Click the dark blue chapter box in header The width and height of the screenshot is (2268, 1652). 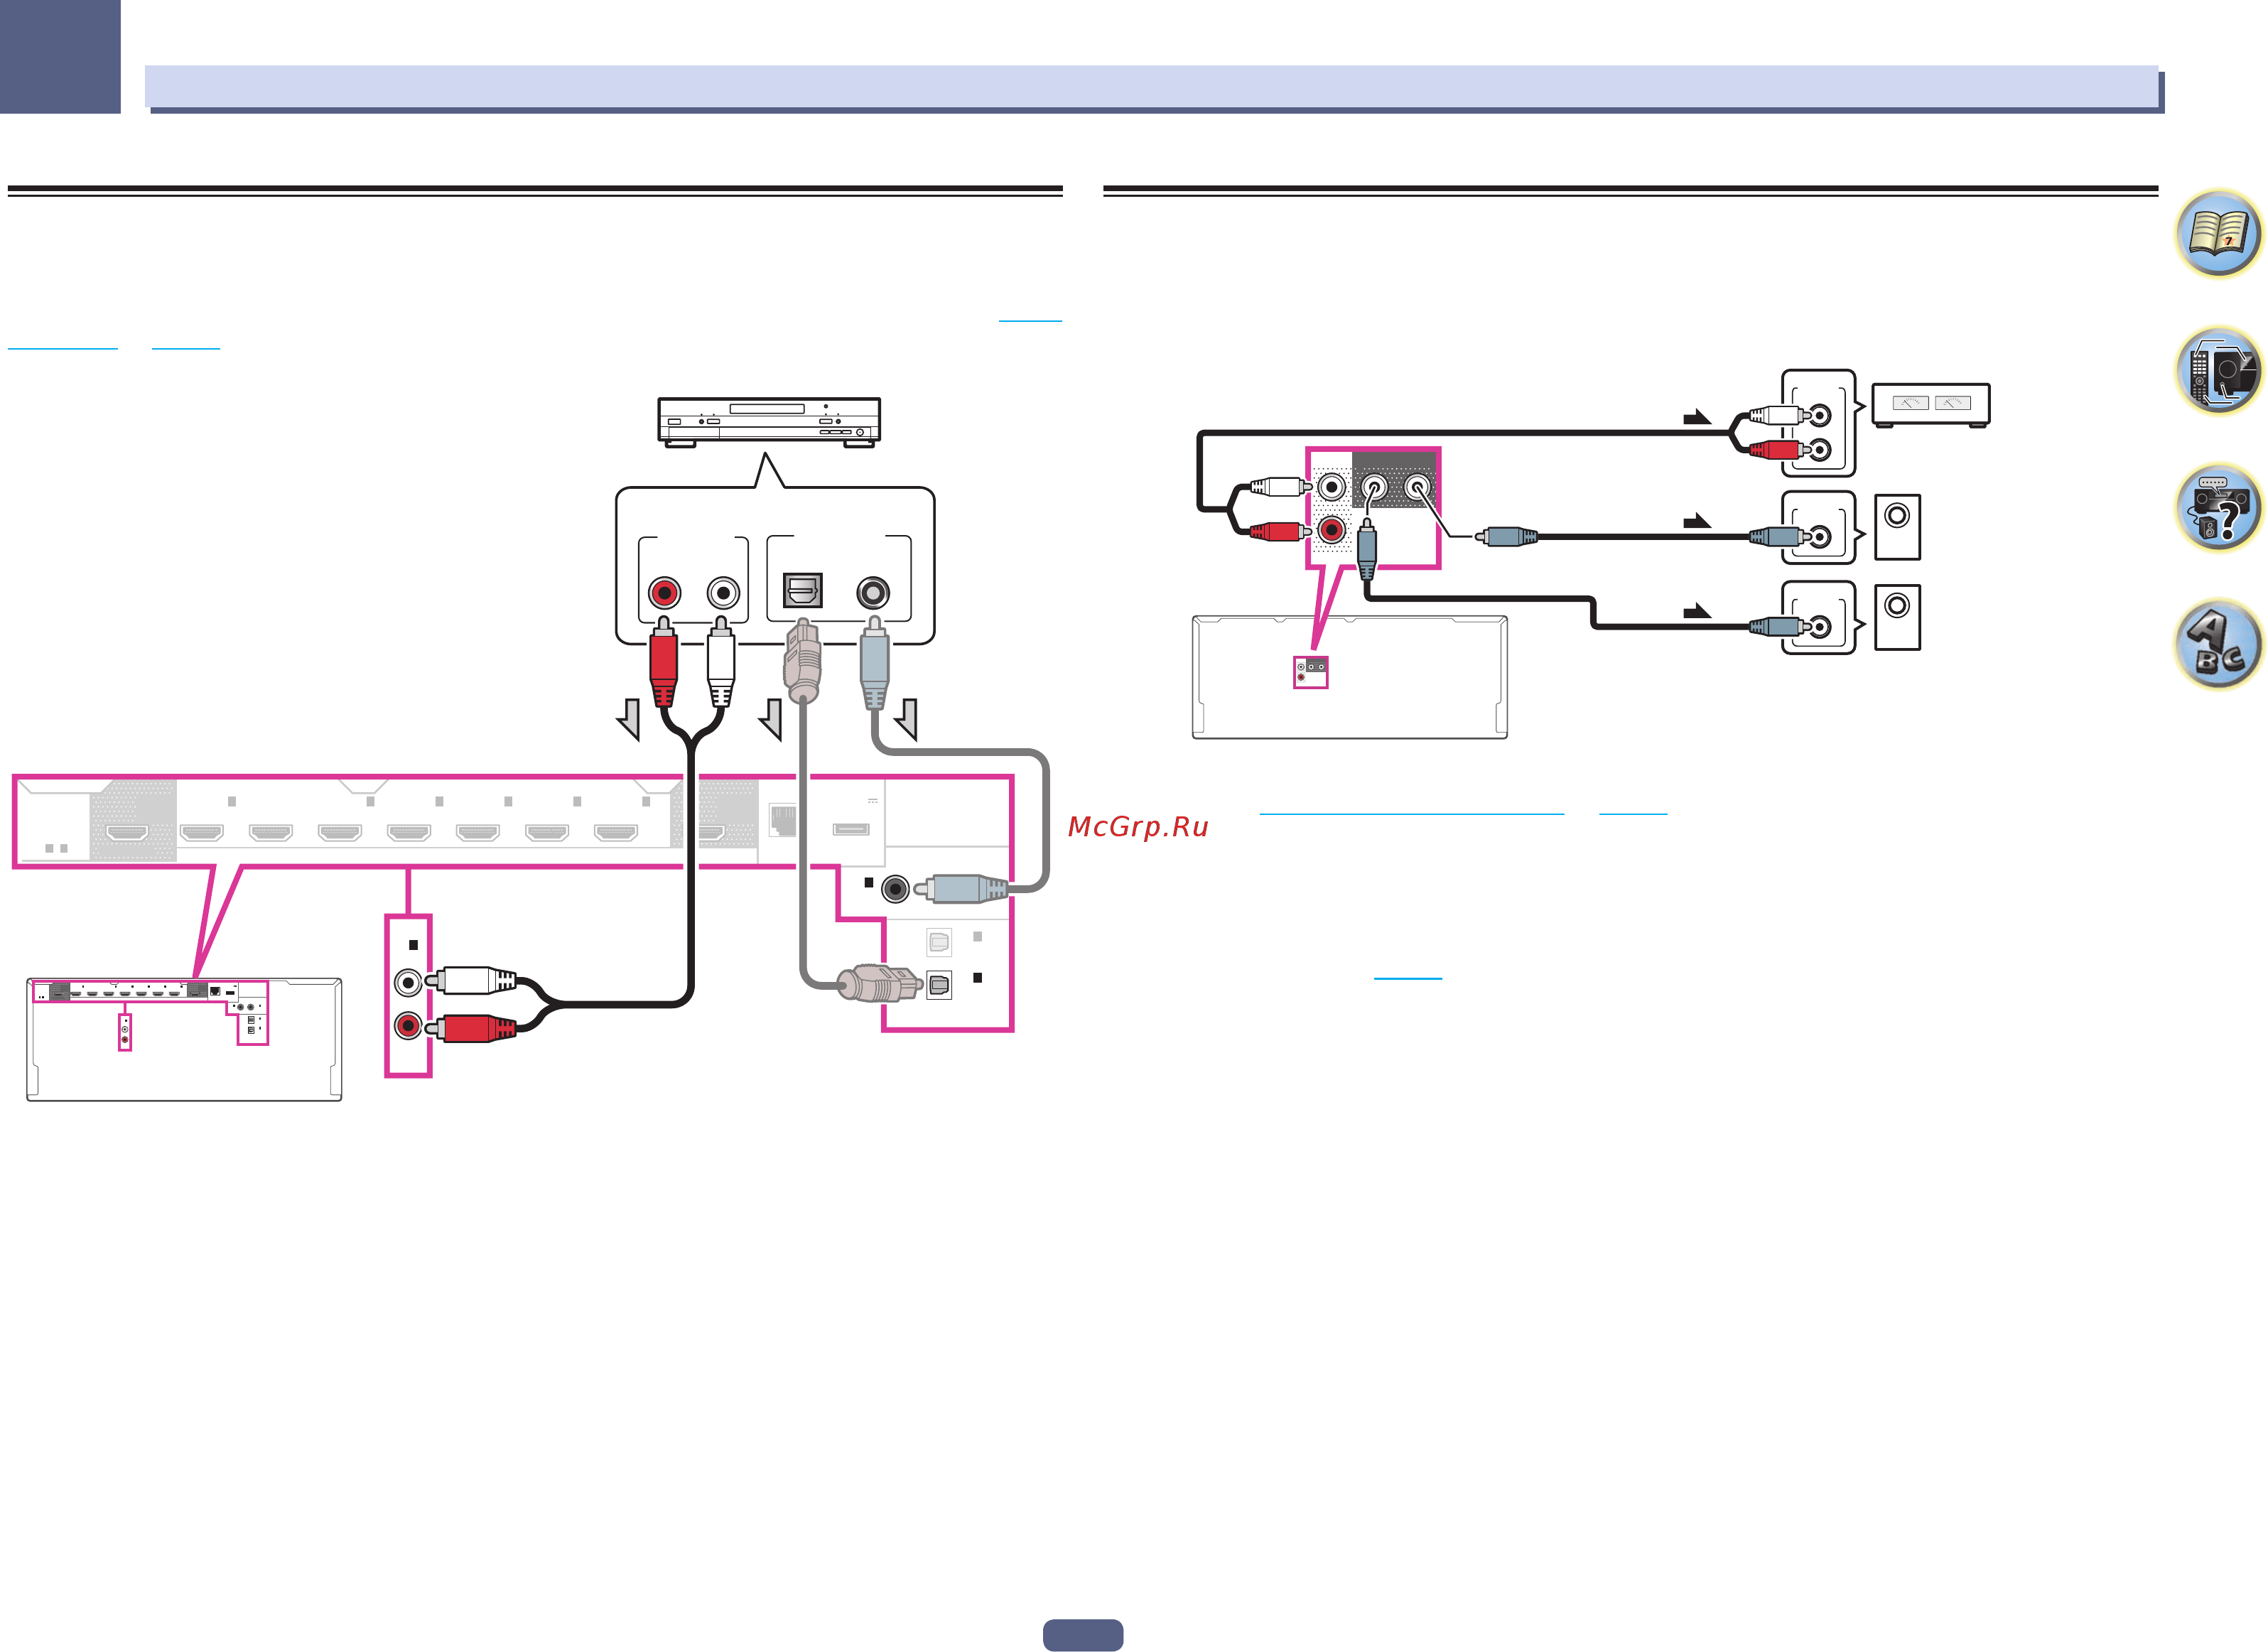click(x=60, y=56)
